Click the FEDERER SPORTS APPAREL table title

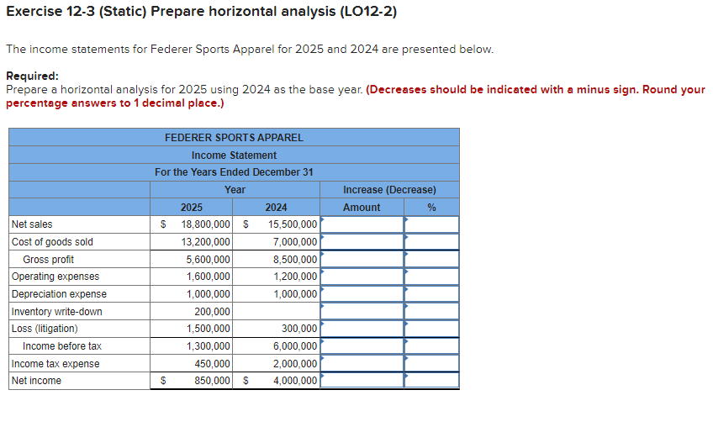(x=235, y=138)
